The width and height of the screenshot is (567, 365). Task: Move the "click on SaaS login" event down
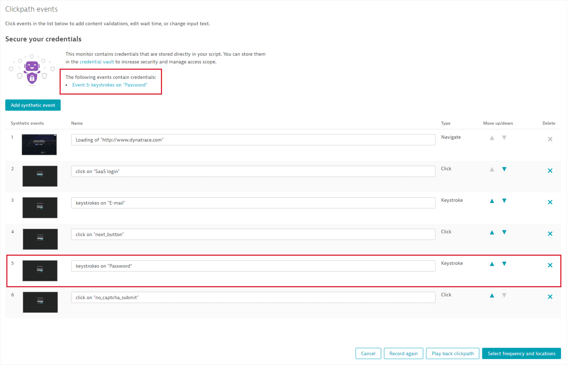pos(504,169)
